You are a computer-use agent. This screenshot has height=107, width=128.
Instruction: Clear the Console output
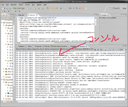pyautogui.click(x=105, y=49)
